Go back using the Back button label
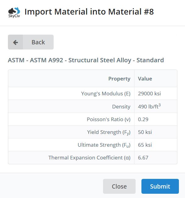 [x=38, y=42]
